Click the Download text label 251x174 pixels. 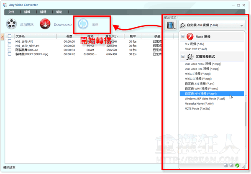[x=63, y=25]
